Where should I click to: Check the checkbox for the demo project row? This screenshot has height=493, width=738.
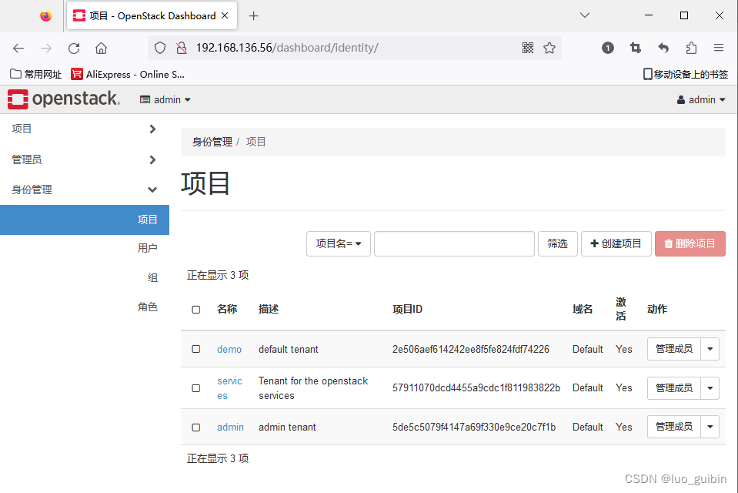(196, 349)
